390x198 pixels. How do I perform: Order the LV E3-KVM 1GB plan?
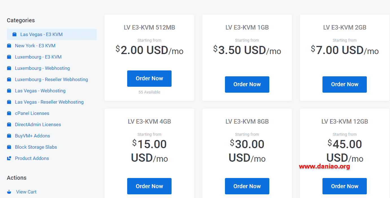247,84
